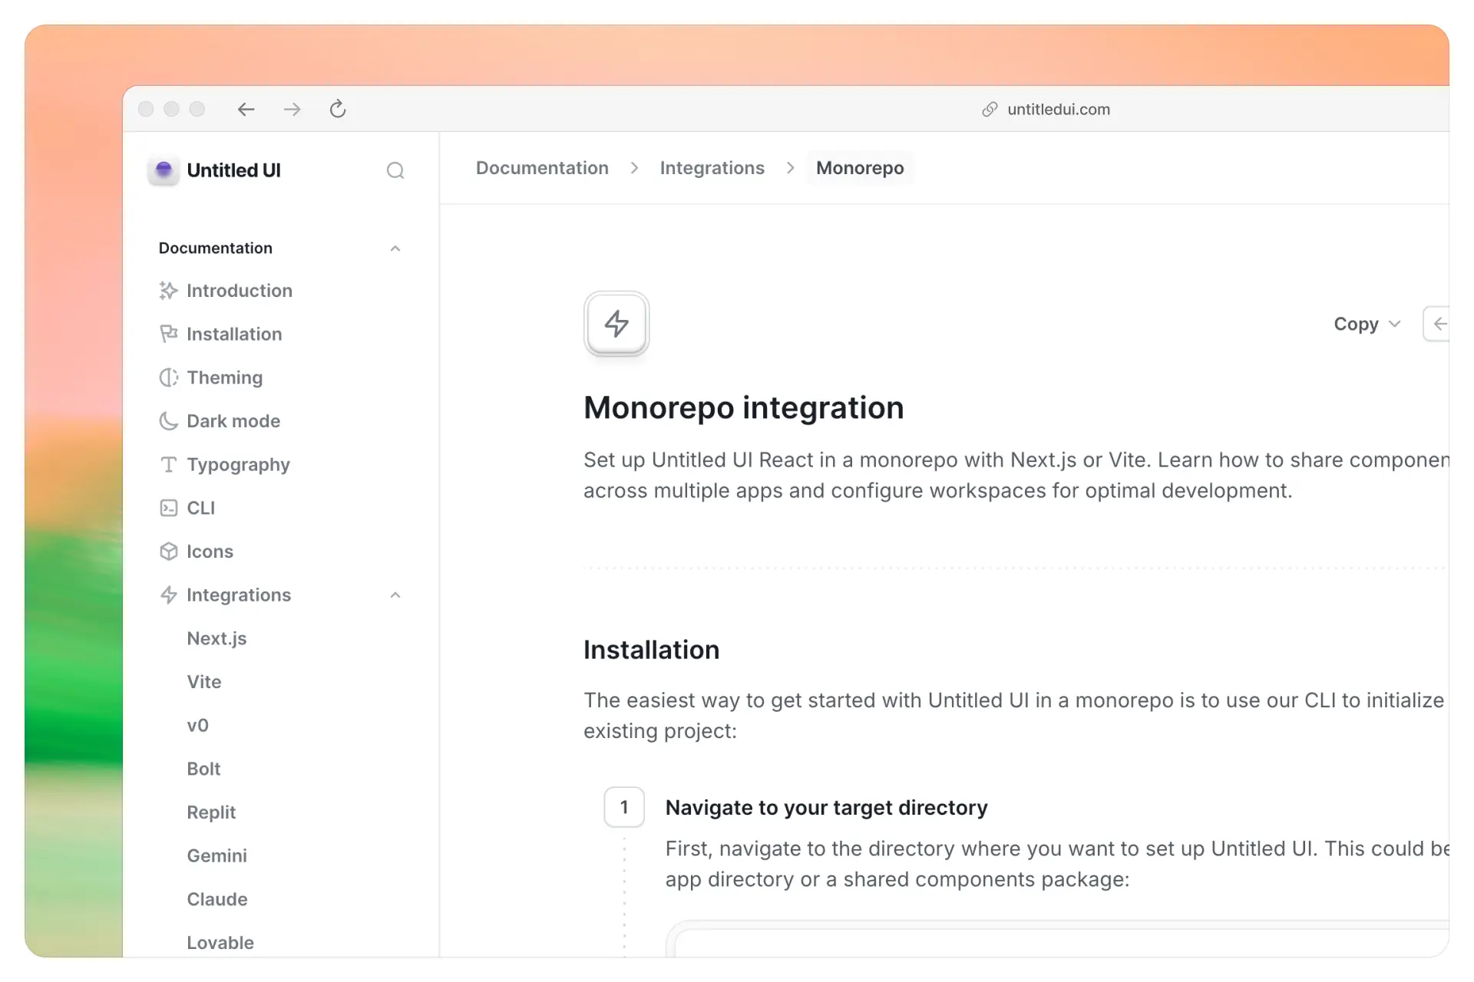
Task: Open the search in the sidebar
Action: click(395, 170)
